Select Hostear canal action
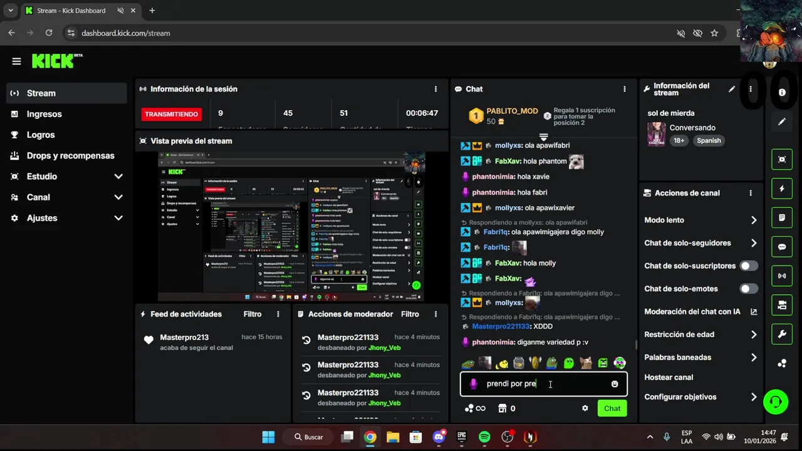 [669, 377]
